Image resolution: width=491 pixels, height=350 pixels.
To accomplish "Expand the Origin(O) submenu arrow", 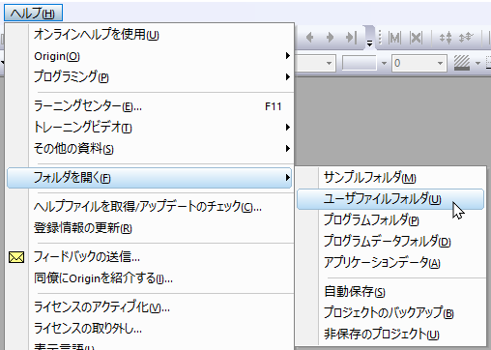I will (288, 56).
